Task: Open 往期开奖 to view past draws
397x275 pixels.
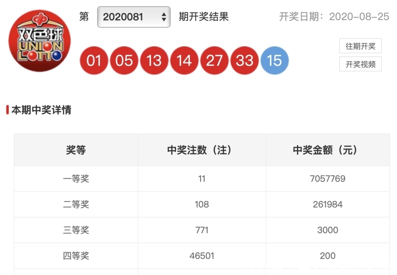Action: pyautogui.click(x=360, y=46)
